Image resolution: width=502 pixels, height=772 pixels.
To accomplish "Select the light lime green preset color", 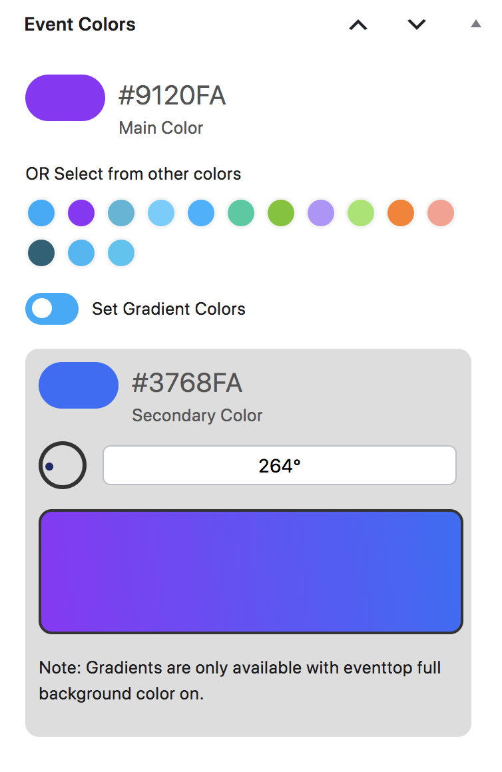I will point(361,214).
